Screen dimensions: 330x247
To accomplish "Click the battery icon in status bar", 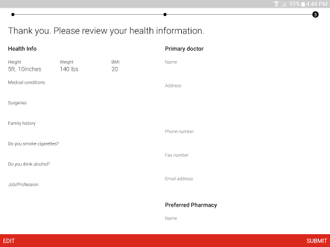I will coord(303,4).
